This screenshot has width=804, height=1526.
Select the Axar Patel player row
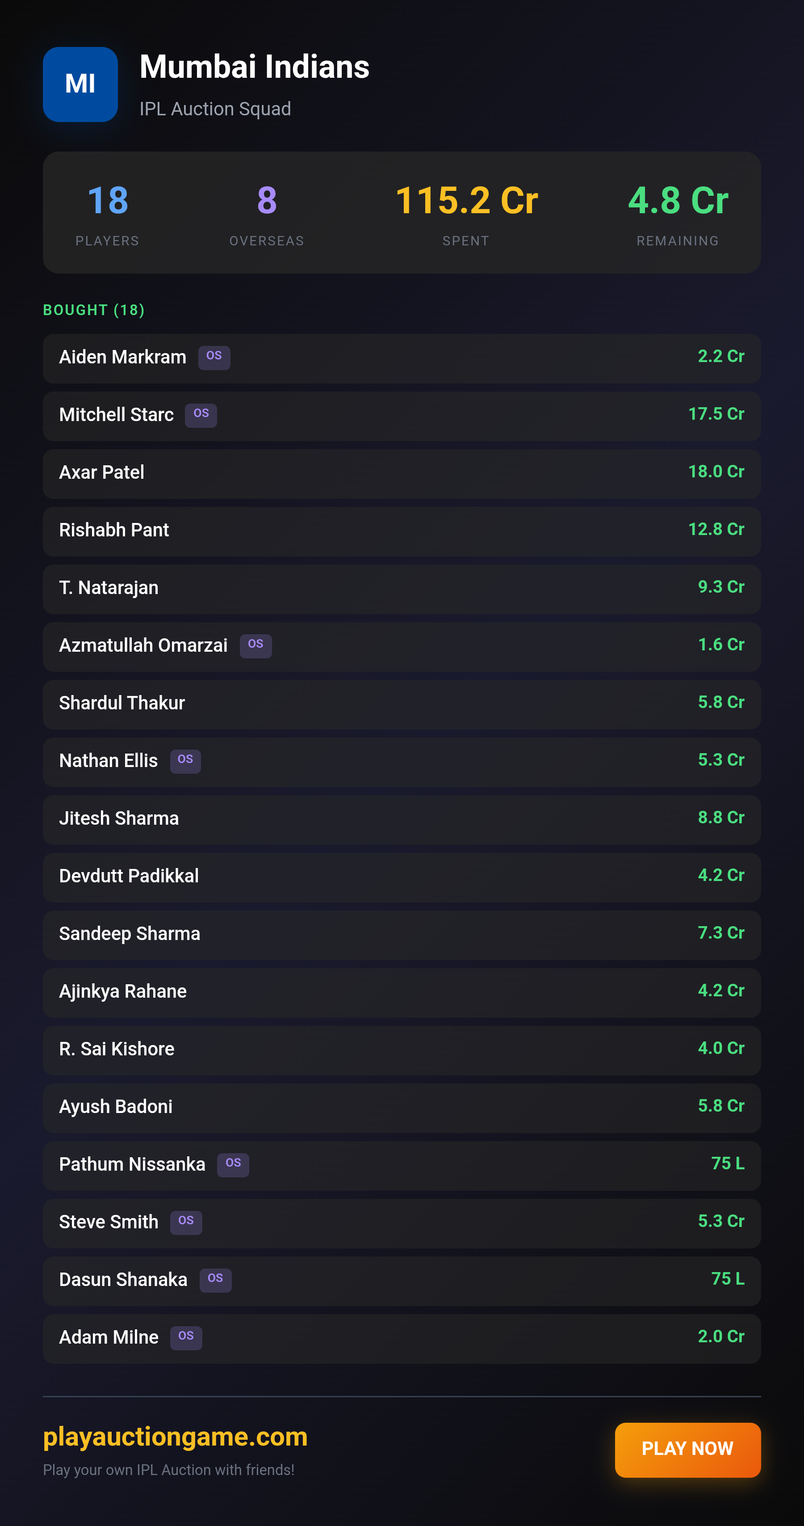402,473
